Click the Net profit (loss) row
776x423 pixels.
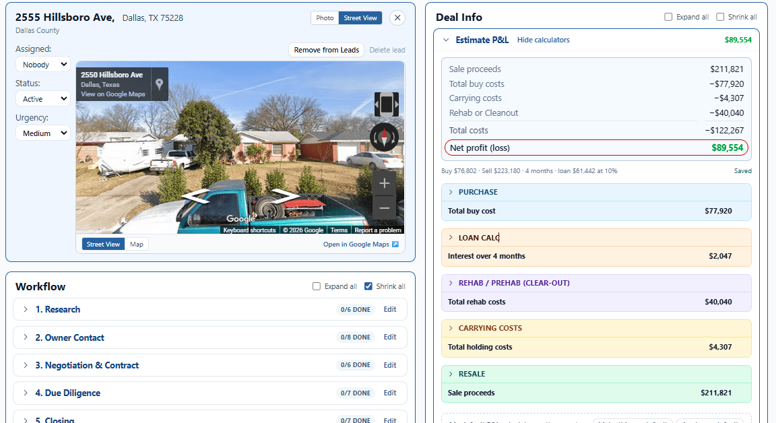coord(596,148)
